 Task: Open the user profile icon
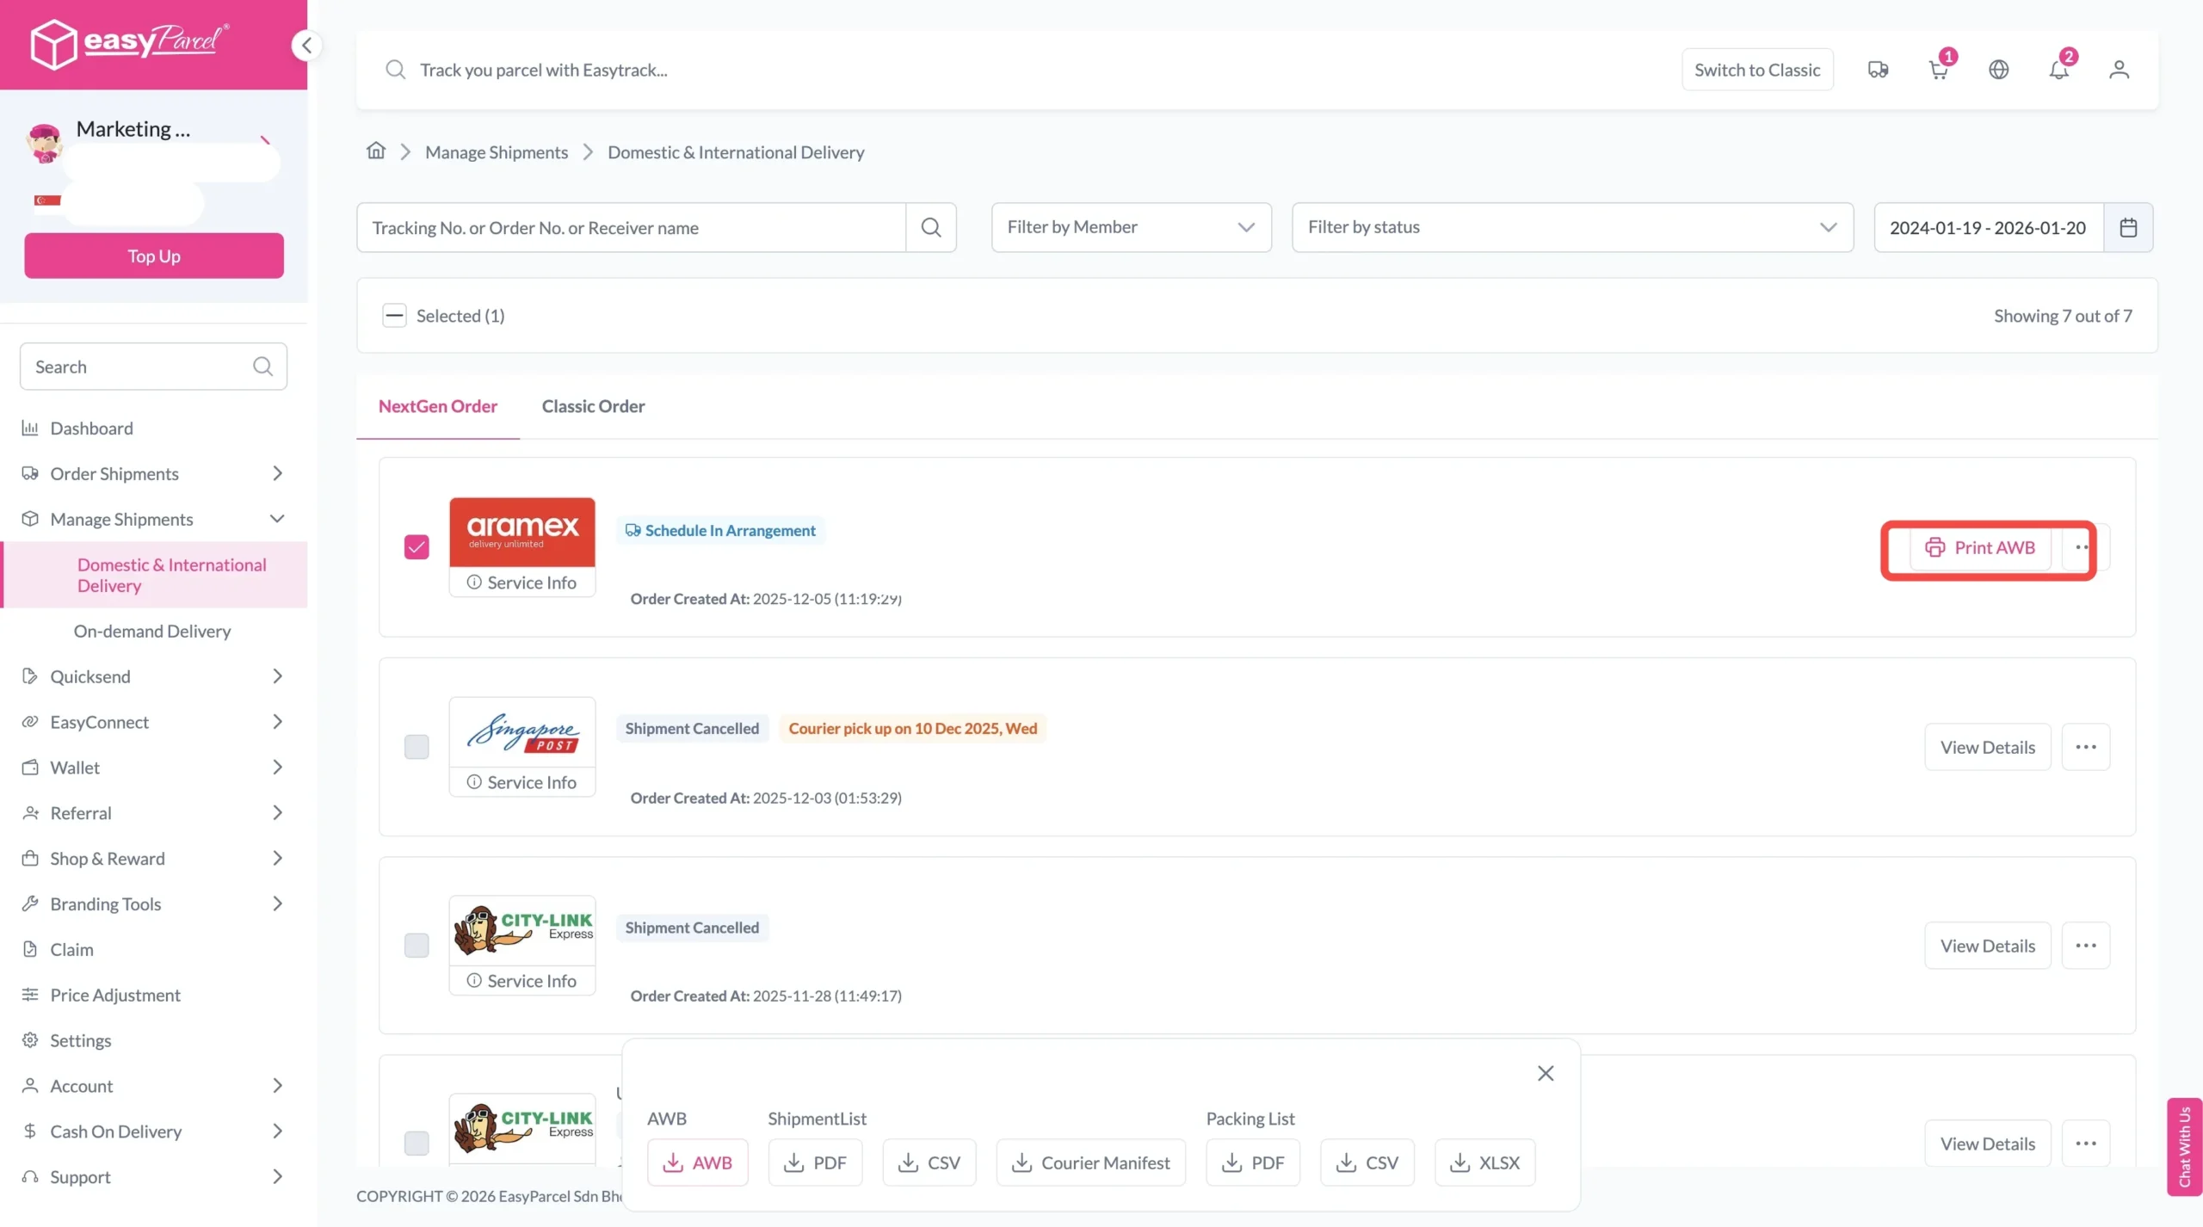pyautogui.click(x=2119, y=70)
